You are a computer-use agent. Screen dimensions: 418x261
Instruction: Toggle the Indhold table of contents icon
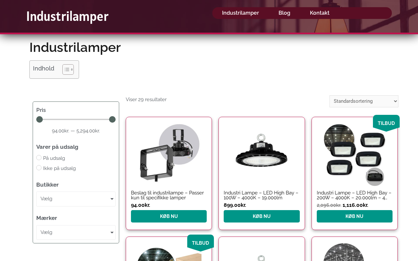click(x=68, y=69)
